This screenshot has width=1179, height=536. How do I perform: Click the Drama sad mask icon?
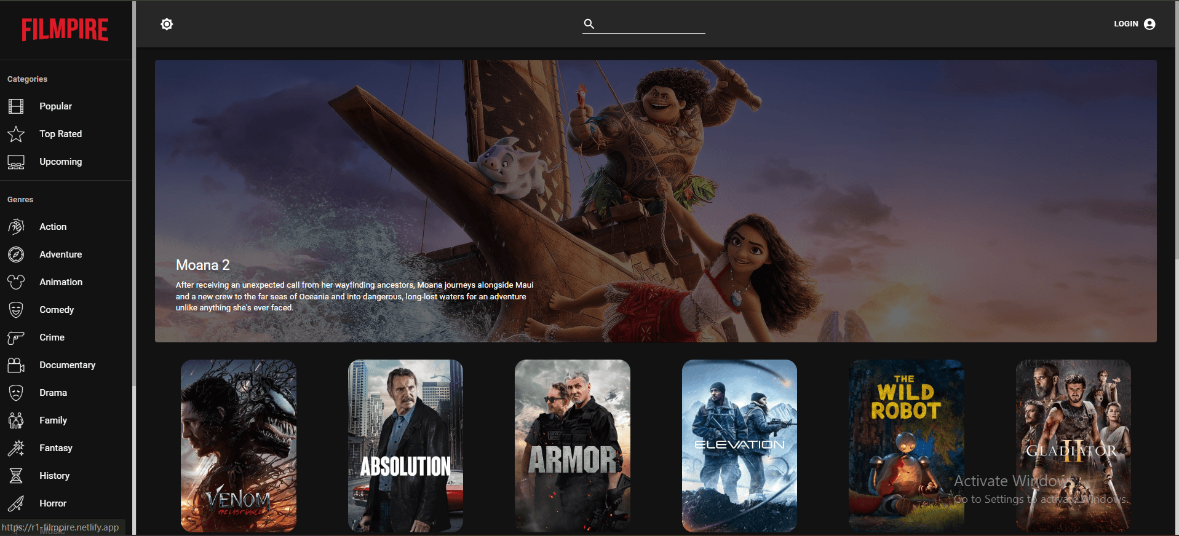(x=16, y=393)
